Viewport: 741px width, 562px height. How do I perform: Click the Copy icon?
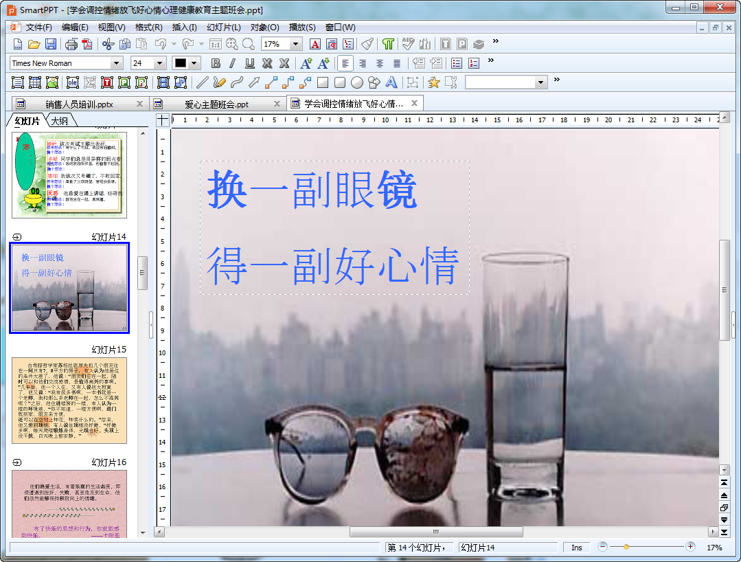125,44
